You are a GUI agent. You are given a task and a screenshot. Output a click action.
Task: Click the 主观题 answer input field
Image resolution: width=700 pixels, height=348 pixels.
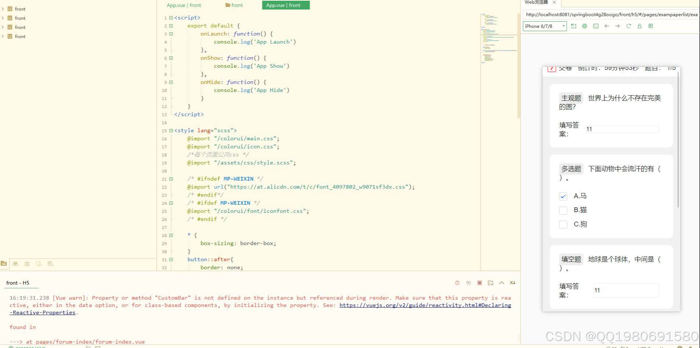tap(622, 129)
